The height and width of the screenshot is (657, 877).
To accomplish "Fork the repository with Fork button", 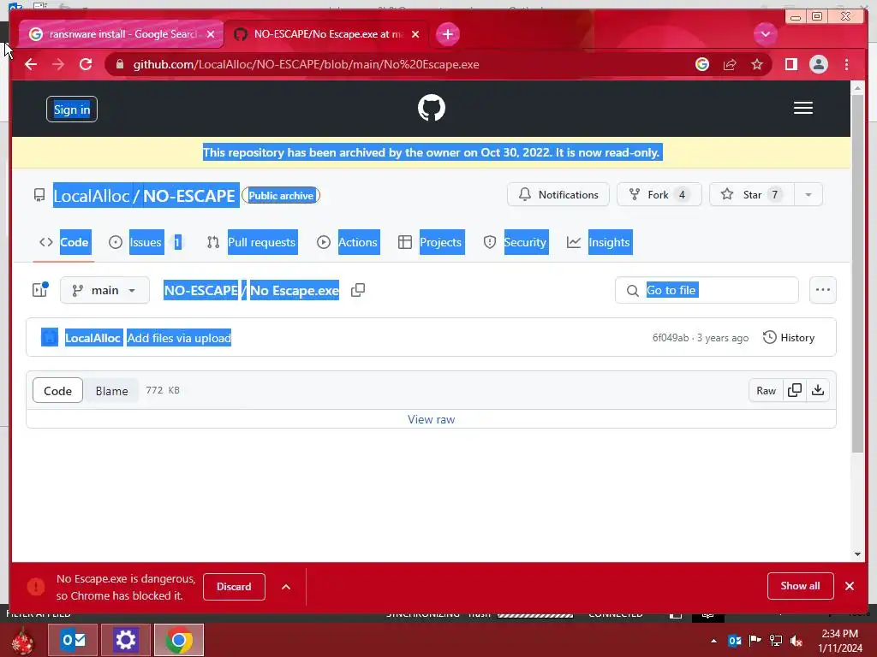I will pos(659,194).
